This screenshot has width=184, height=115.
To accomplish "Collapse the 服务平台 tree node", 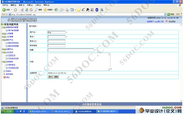I will pos(2,40).
